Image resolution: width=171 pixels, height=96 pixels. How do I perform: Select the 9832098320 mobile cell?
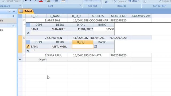tap(120, 20)
